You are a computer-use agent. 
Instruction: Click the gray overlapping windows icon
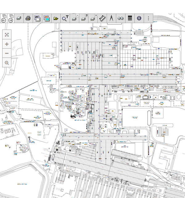pyautogui.click(x=37, y=18)
